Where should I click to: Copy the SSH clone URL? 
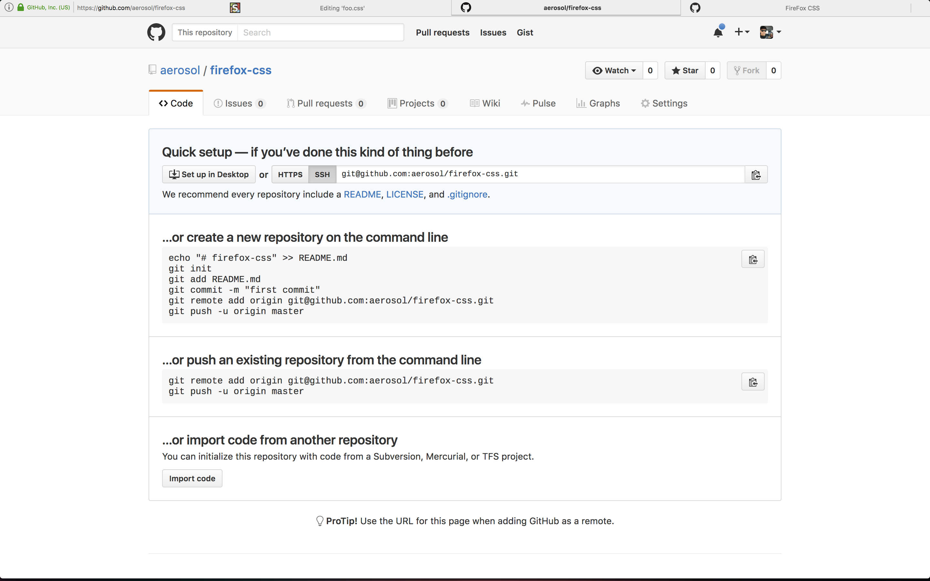pyautogui.click(x=756, y=175)
